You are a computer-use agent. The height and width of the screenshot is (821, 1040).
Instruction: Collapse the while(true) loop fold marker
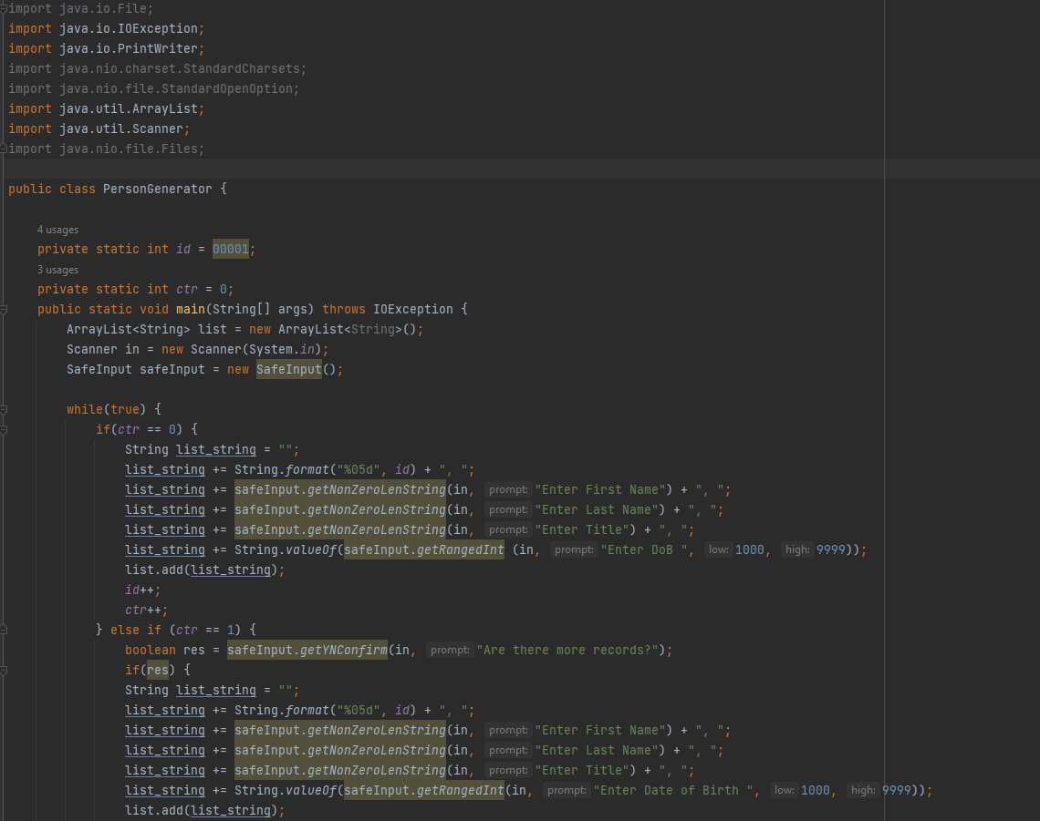(x=4, y=409)
